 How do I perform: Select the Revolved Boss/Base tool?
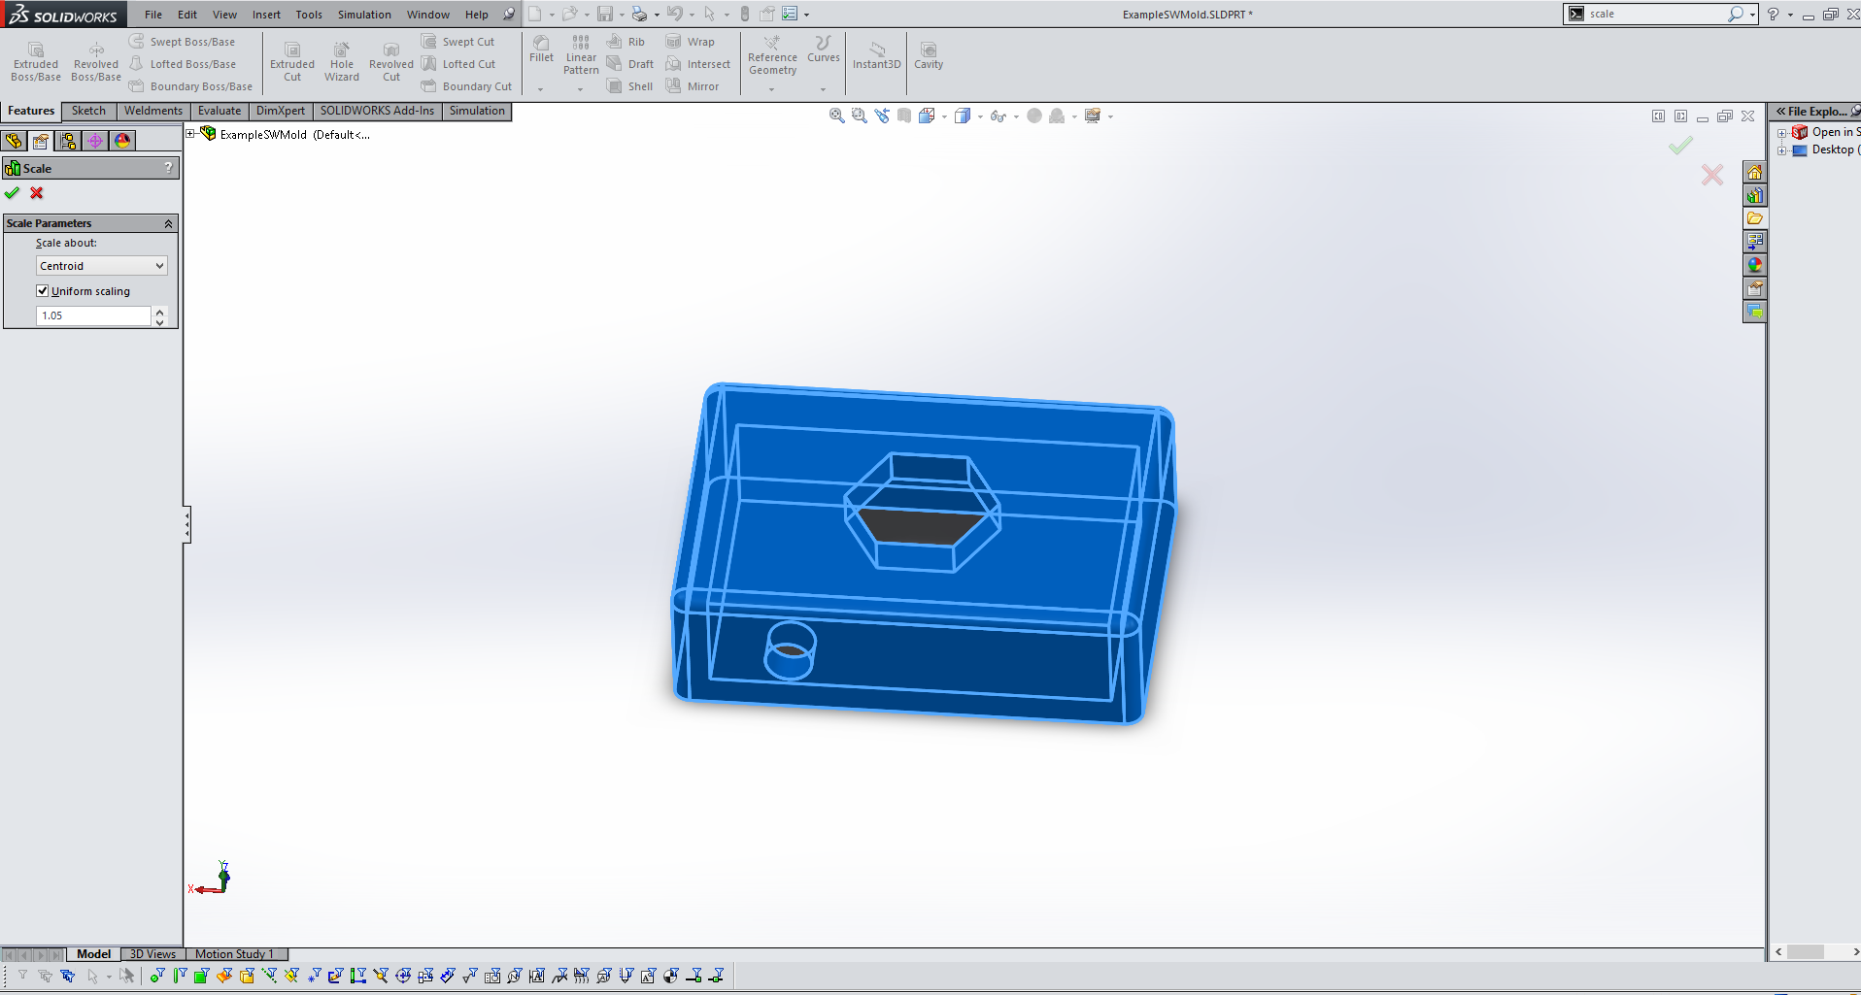pos(96,62)
